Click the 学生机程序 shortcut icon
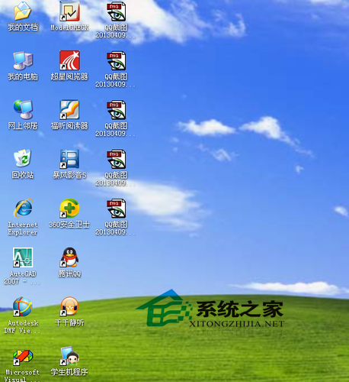Image resolution: width=349 pixels, height=382 pixels. [69, 356]
